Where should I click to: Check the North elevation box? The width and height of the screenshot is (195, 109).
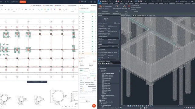pyautogui.click(x=103, y=97)
